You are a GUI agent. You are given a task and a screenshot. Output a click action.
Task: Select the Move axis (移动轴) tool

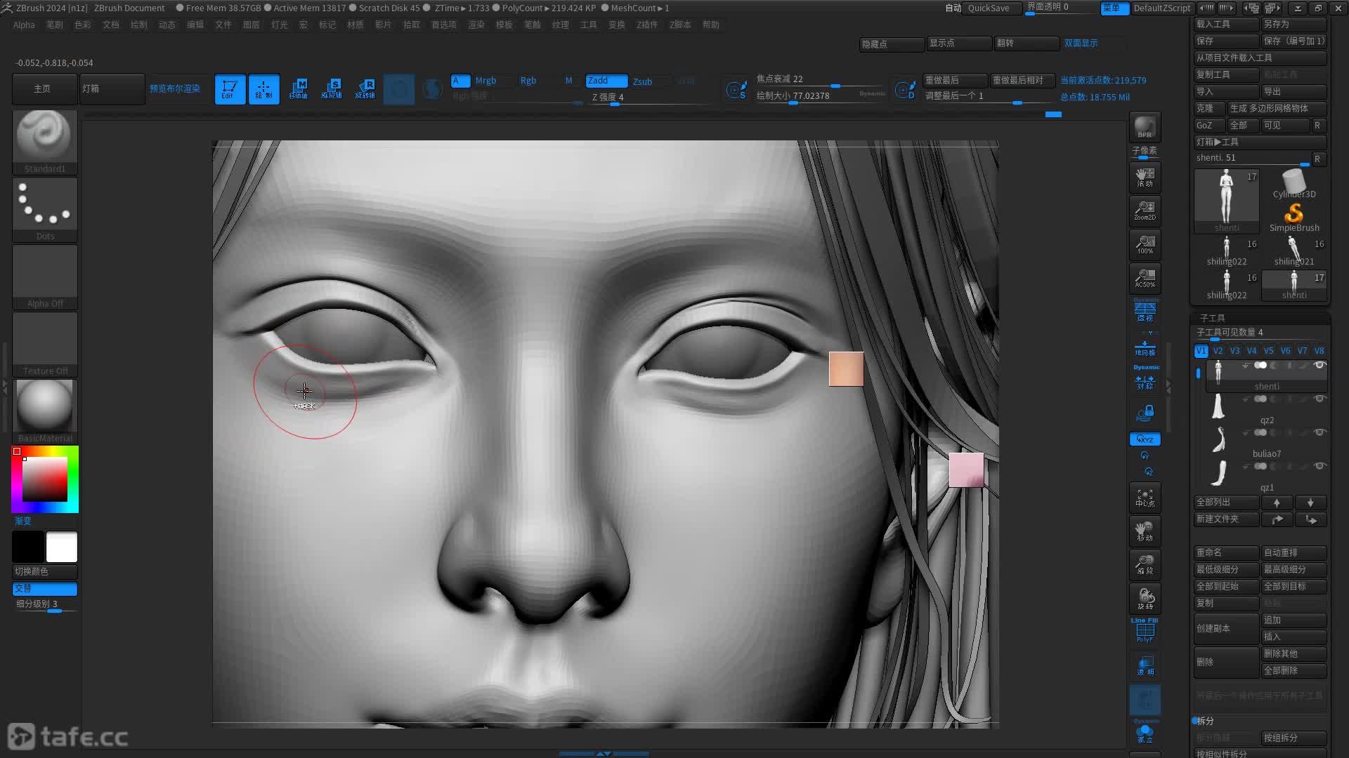click(298, 89)
